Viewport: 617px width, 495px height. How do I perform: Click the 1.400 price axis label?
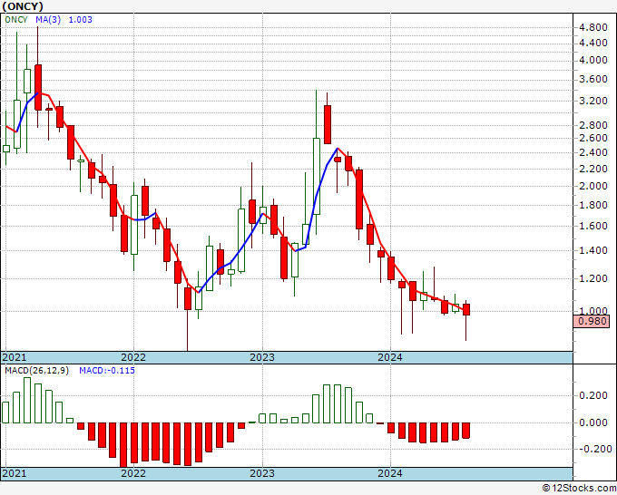click(593, 250)
